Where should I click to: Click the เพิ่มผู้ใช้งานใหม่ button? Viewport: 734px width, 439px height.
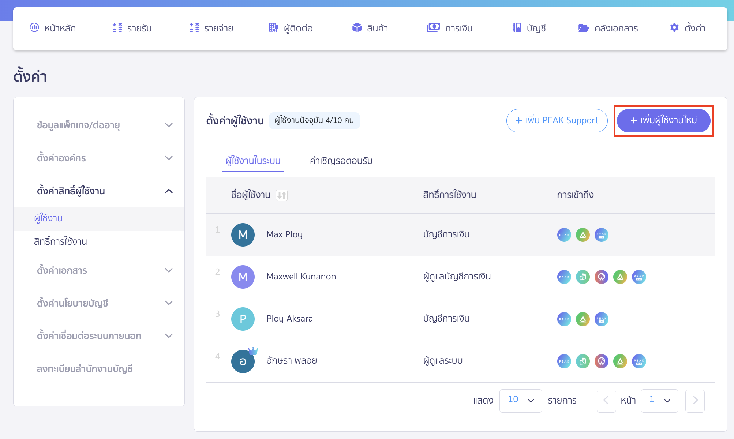663,120
